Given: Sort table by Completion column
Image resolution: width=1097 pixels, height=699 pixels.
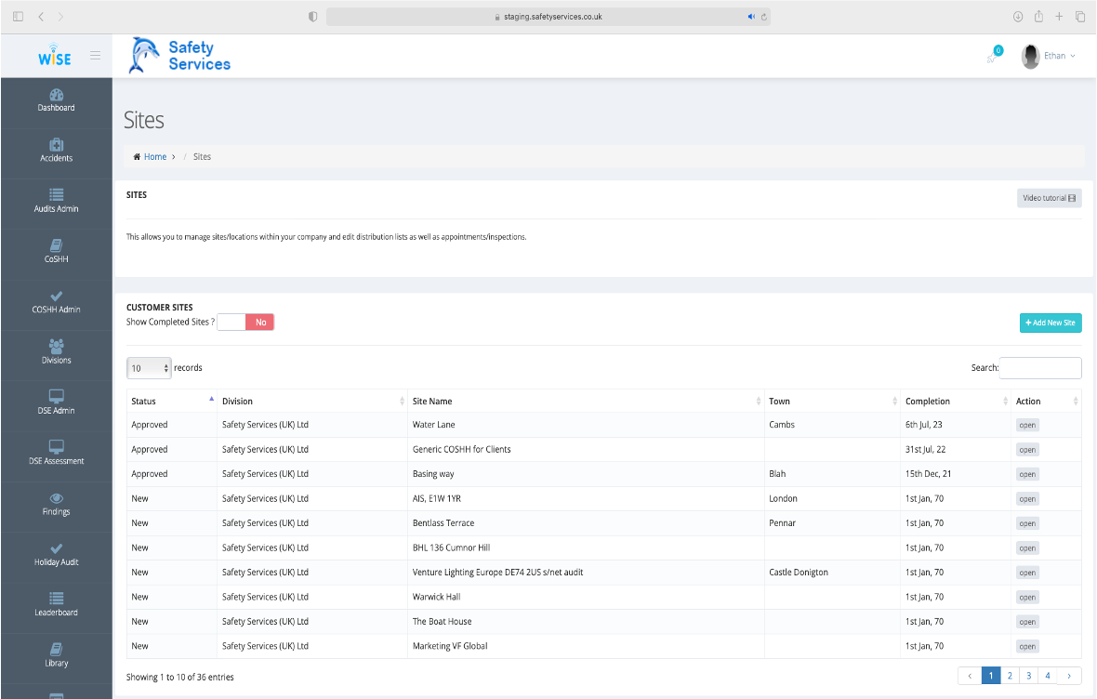Looking at the screenshot, I should (x=955, y=401).
